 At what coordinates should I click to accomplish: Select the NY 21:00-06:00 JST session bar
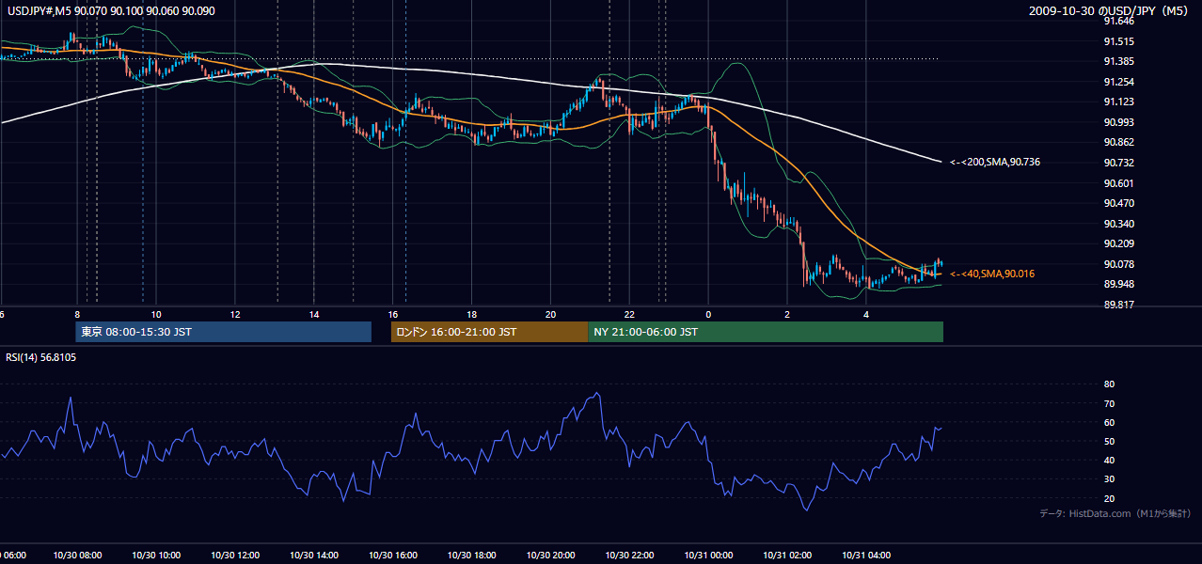click(766, 332)
